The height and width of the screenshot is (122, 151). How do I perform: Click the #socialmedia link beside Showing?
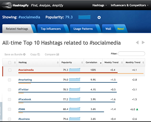point(29,17)
